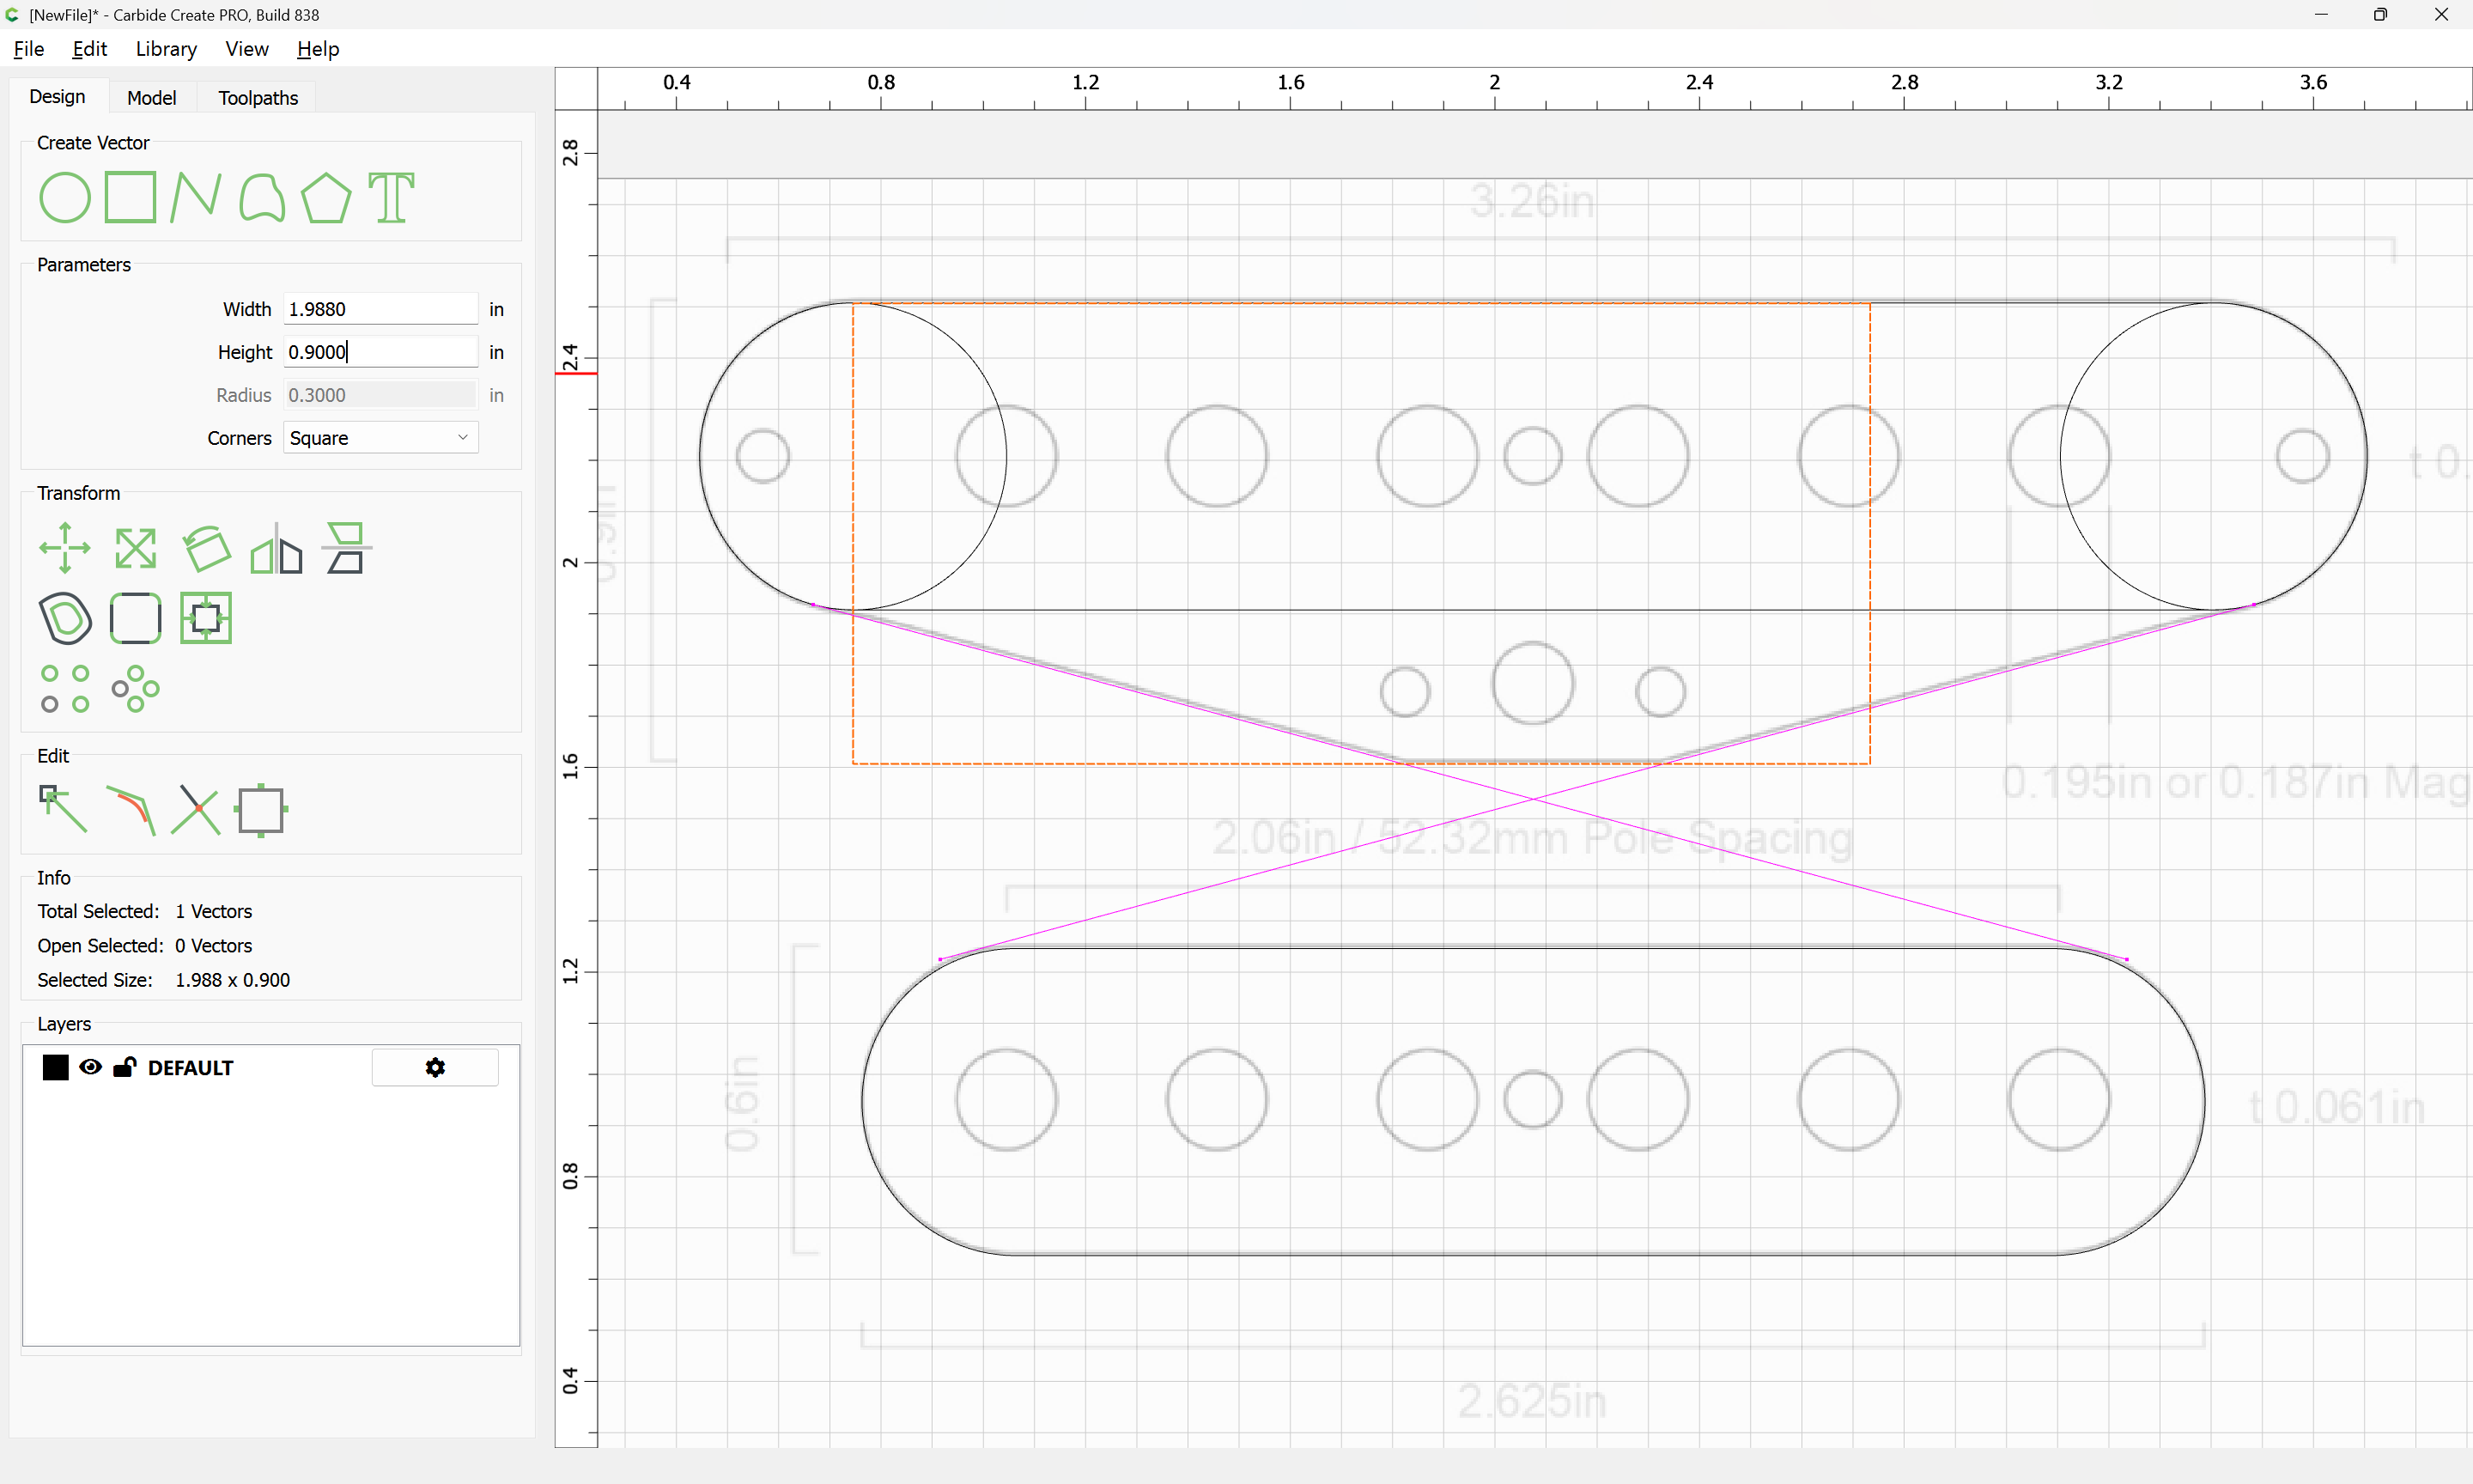Pick the Polygon creation tool
Viewport: 2473px width, 1484px height.
coord(325,197)
